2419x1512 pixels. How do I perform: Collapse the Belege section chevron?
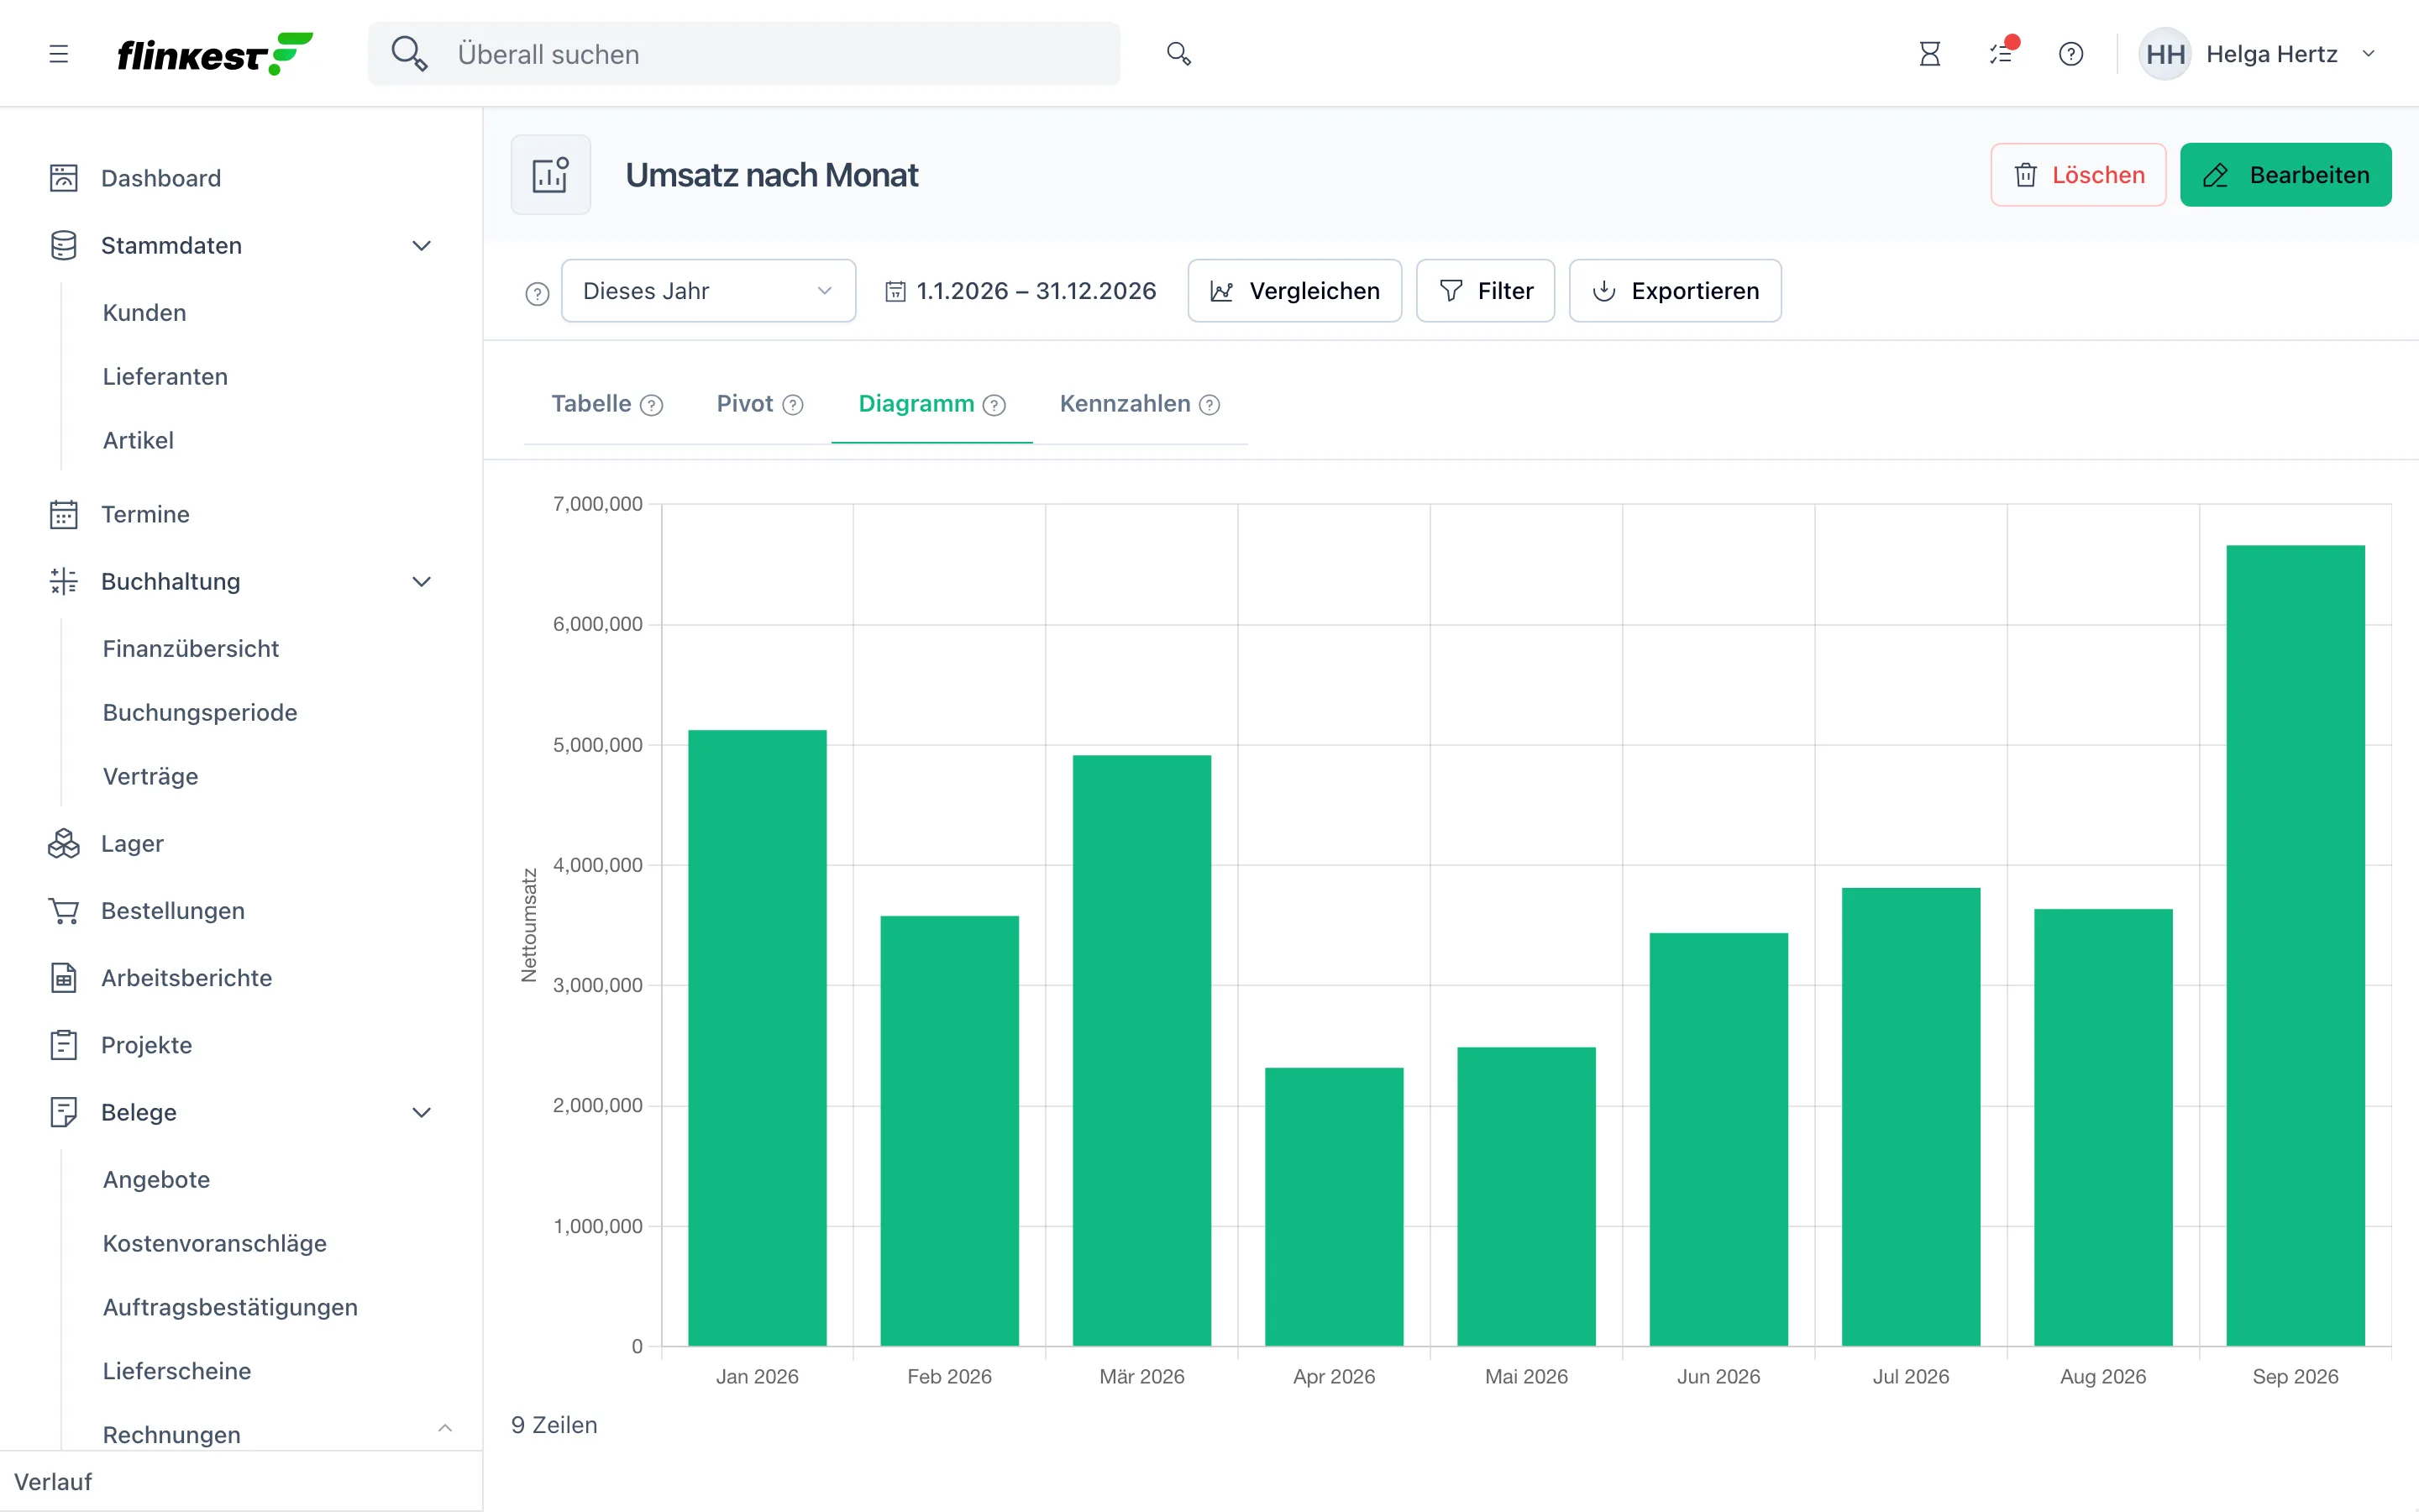pos(422,1113)
